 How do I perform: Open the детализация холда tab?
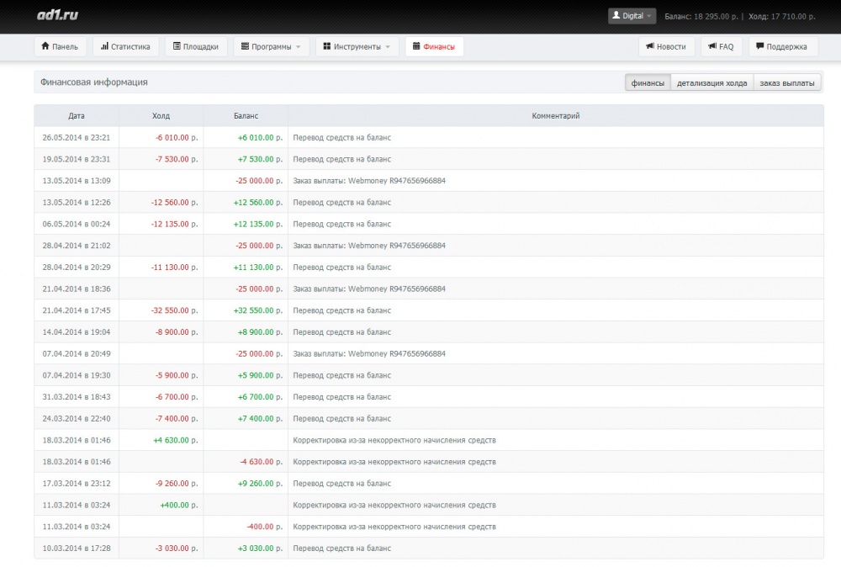point(711,82)
